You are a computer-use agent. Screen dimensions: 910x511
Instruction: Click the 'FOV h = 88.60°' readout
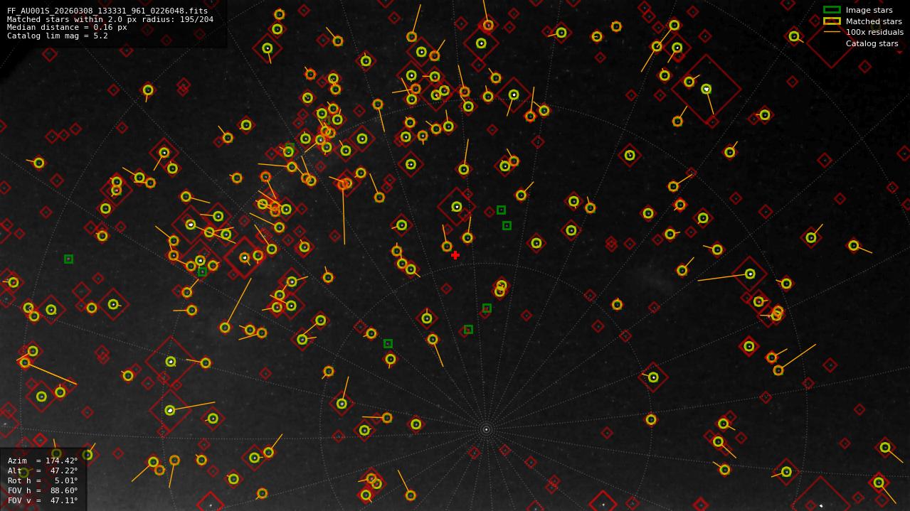pos(43,490)
